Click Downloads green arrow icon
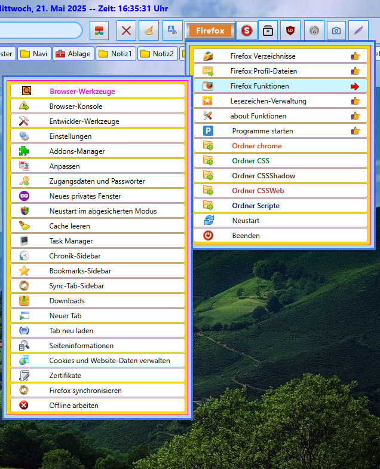The image size is (380, 469). [x=24, y=300]
